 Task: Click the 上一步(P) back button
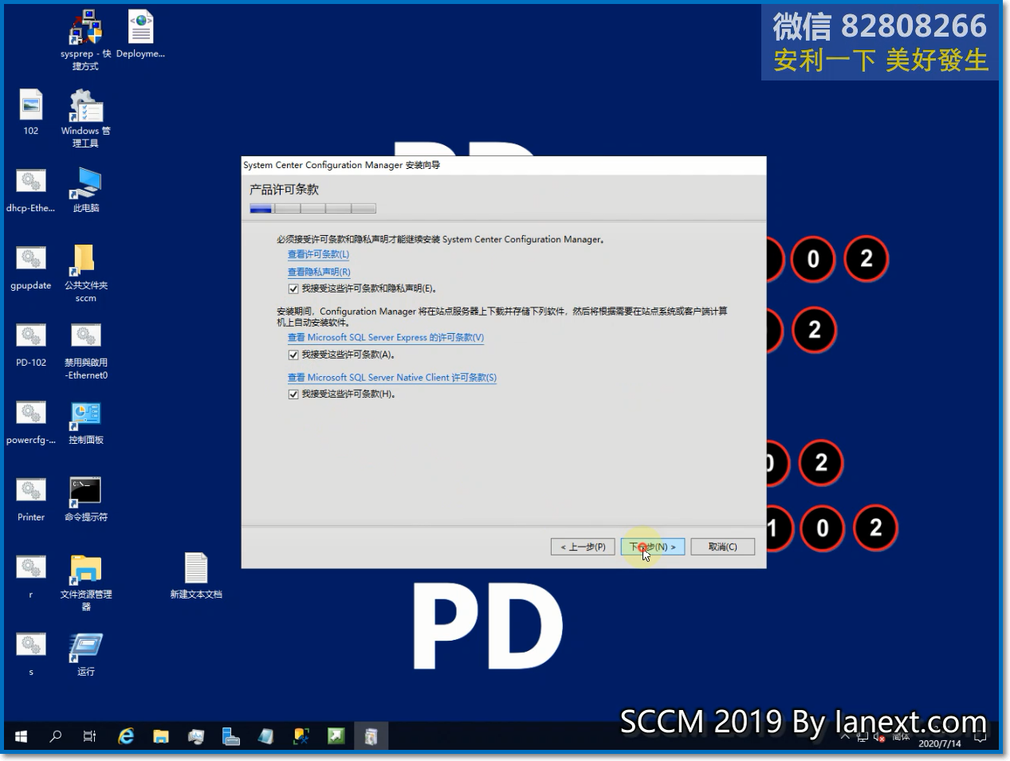click(583, 547)
